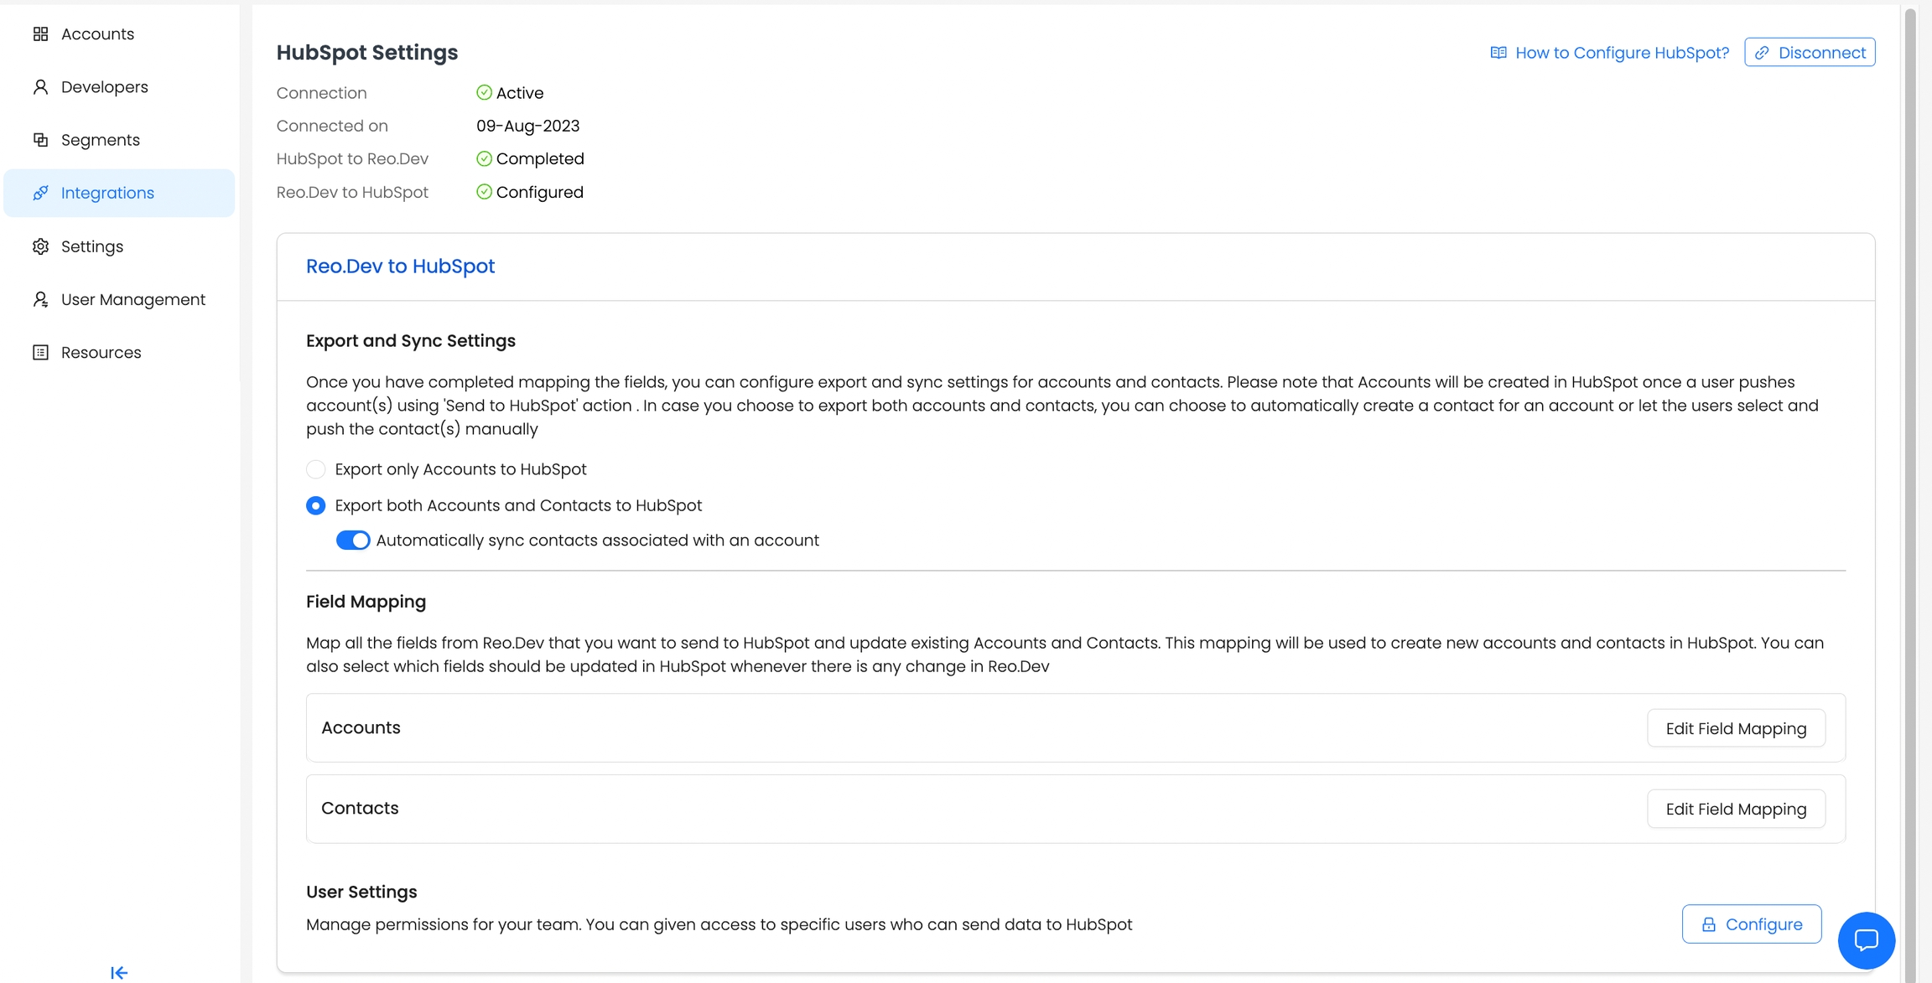Click the User Management icon
1932x983 pixels.
[40, 300]
